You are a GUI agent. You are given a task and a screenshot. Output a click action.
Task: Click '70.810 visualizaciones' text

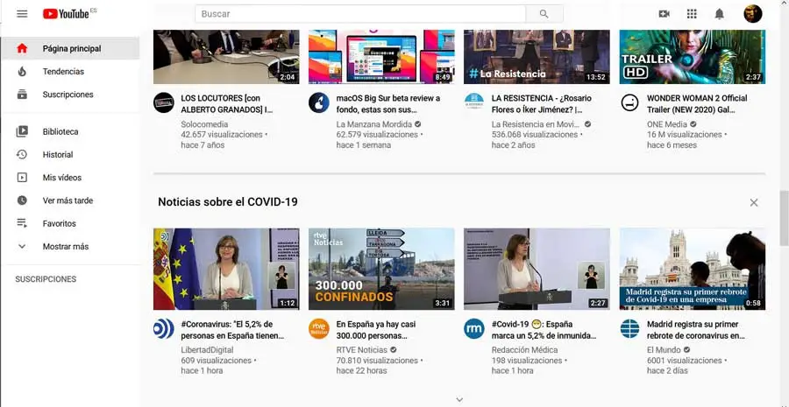click(x=377, y=361)
